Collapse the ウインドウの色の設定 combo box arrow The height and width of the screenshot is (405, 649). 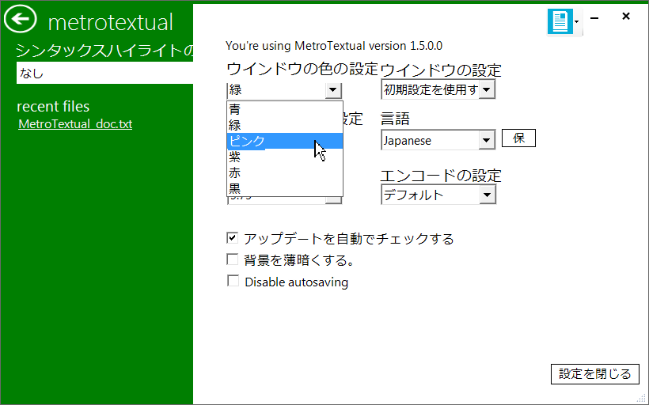[x=333, y=89]
